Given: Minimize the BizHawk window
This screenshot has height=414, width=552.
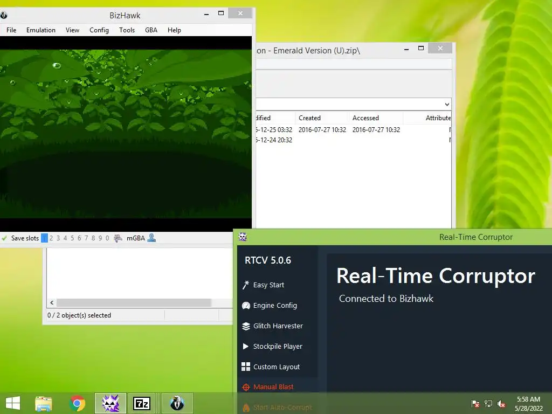Looking at the screenshot, I should pyautogui.click(x=206, y=13).
